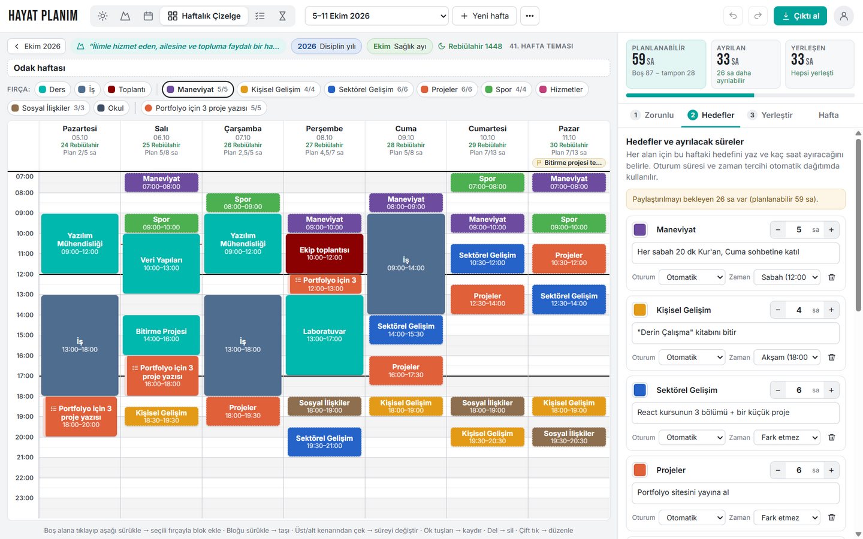Open the mountain icon view in toolbar
863x539 pixels.
125,16
